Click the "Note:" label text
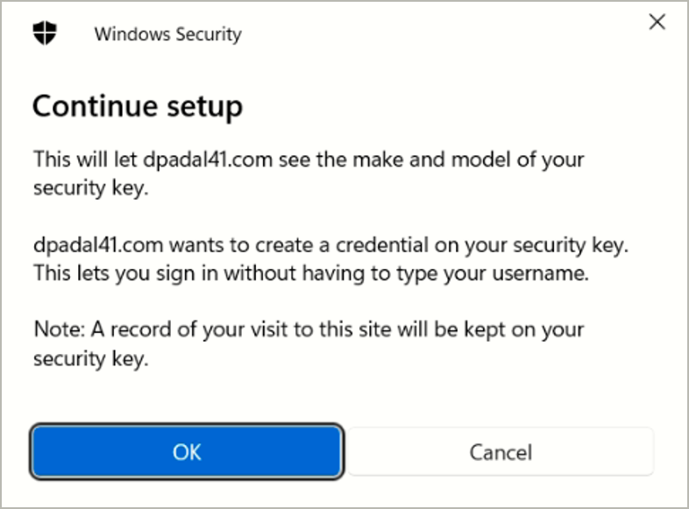This screenshot has height=509, width=689. 57,329
